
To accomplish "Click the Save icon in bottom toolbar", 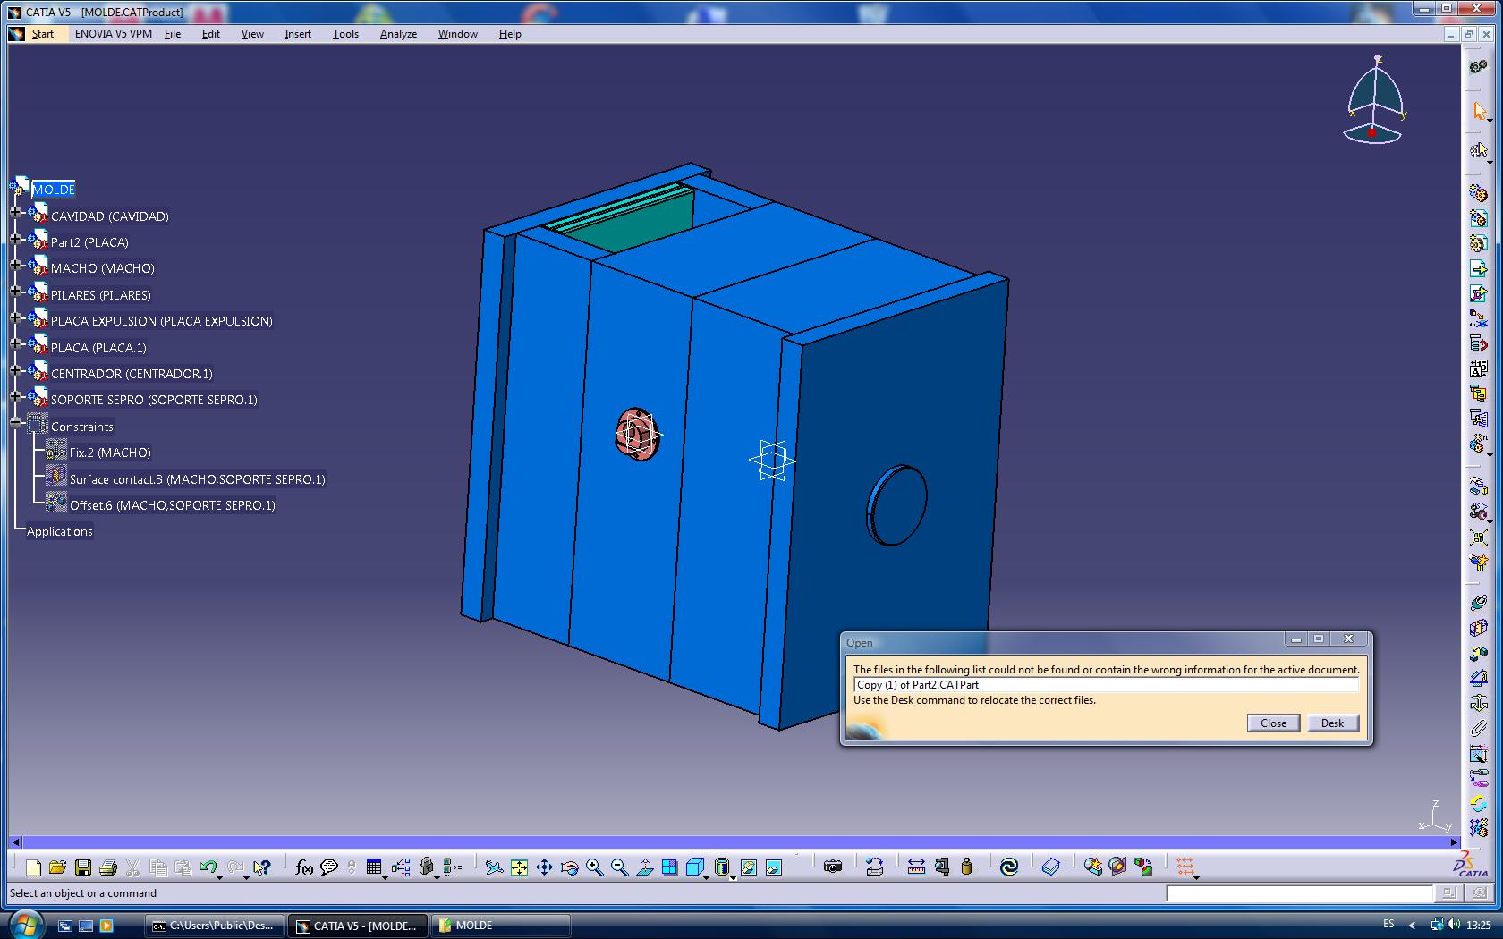I will point(83,867).
